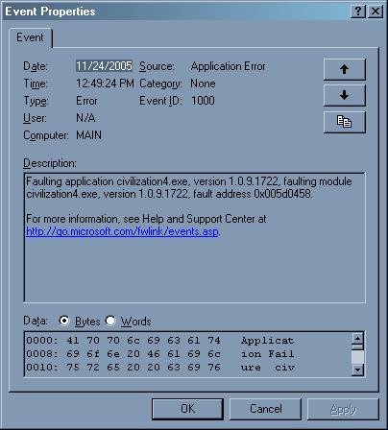Click the hex data bytes area
The width and height of the screenshot is (388, 430).
(143, 354)
